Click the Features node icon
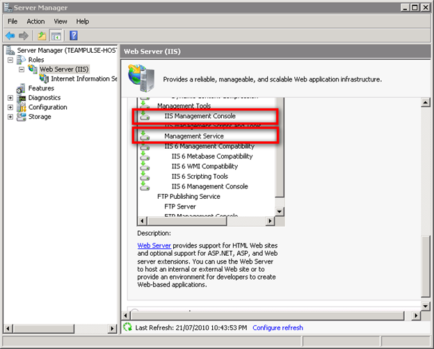 21,88
